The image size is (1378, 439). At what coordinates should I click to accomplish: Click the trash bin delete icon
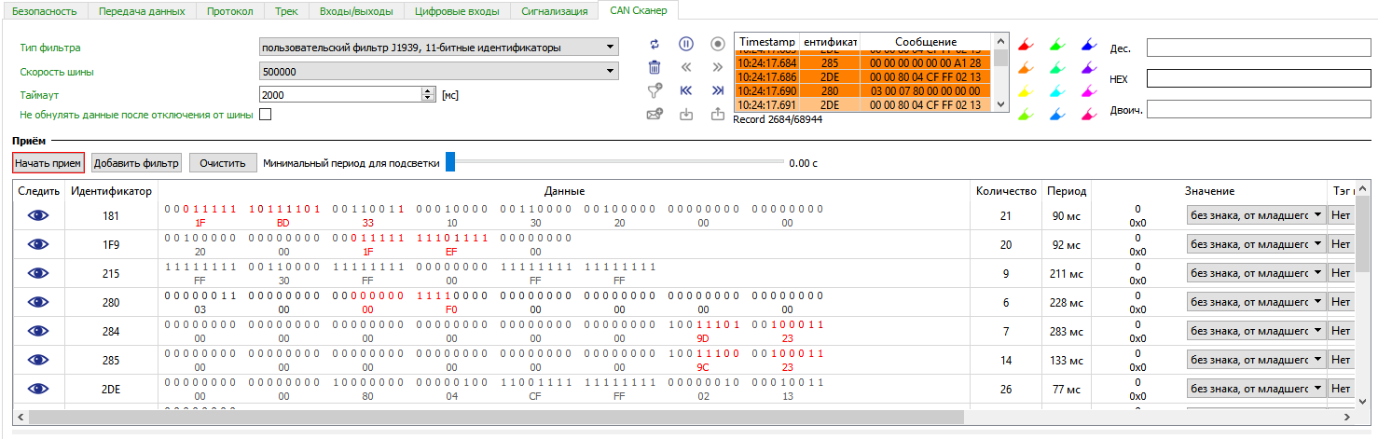tap(655, 67)
